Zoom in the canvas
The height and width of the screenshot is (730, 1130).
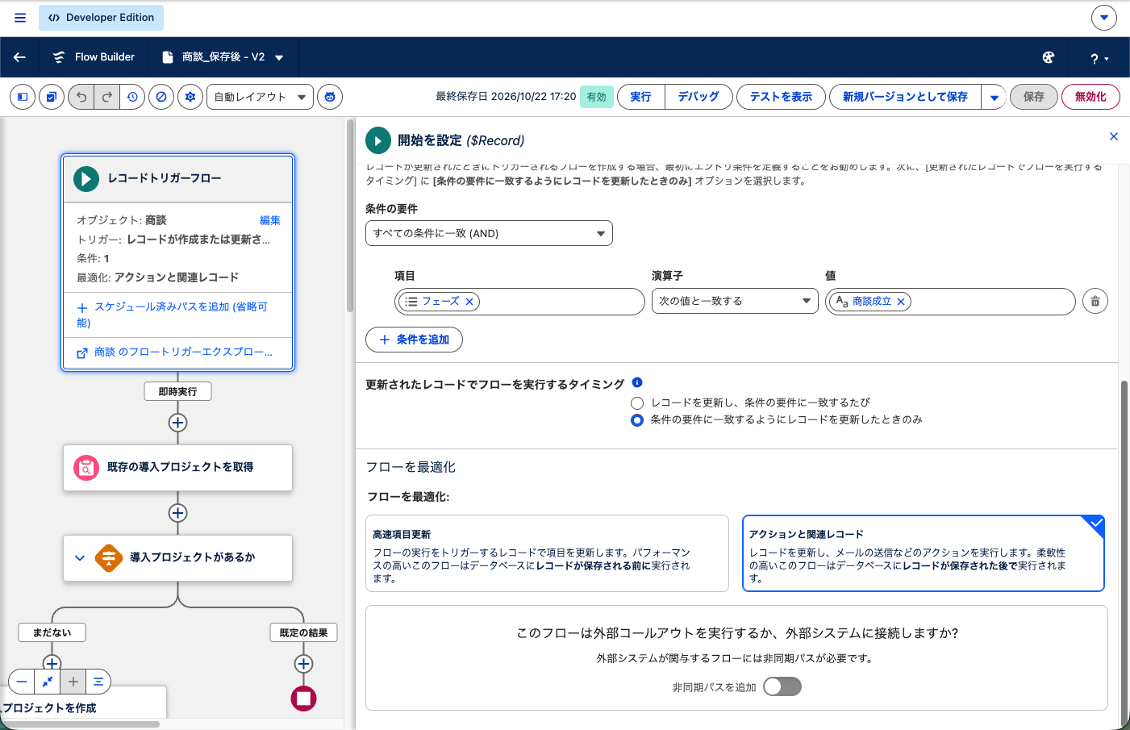point(73,682)
